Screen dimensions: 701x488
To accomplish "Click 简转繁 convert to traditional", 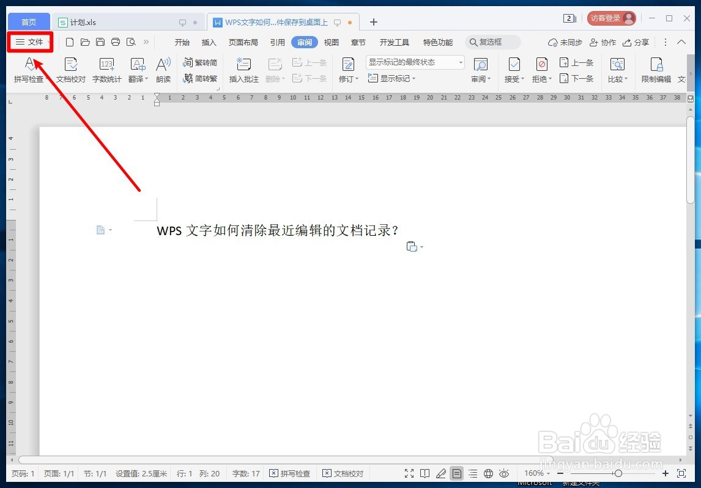I will point(200,79).
